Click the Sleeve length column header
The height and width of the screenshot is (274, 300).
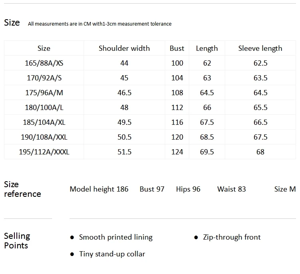[260, 48]
